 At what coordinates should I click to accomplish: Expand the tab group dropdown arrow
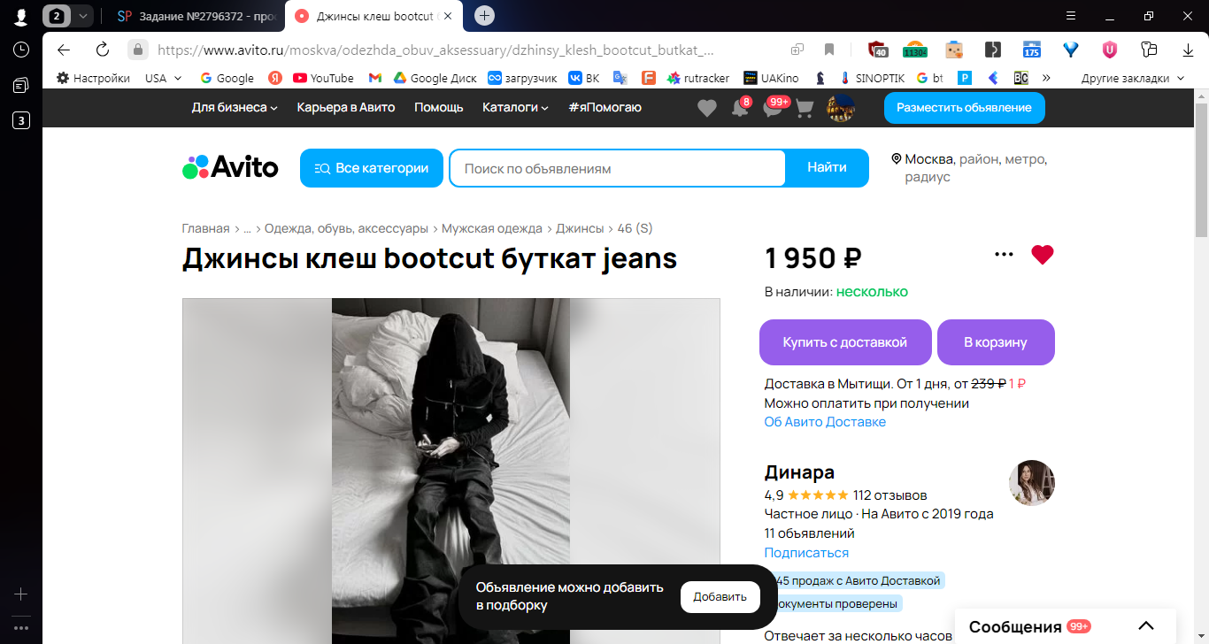(x=83, y=15)
